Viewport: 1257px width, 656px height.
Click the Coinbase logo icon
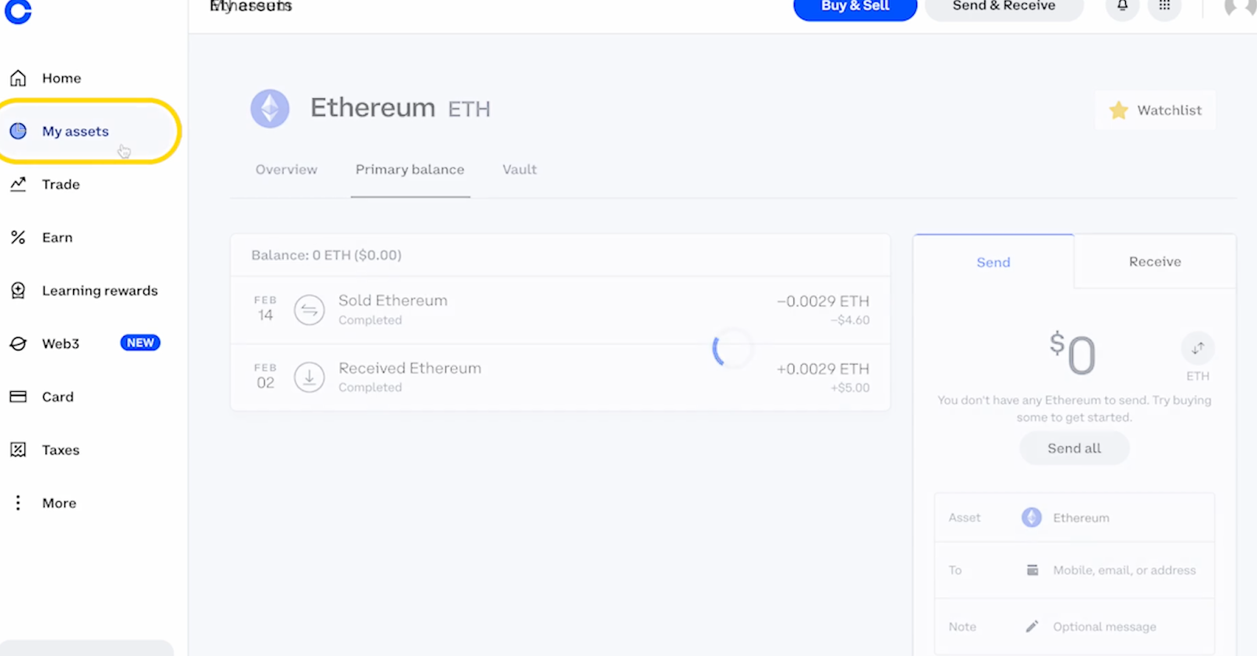click(17, 10)
